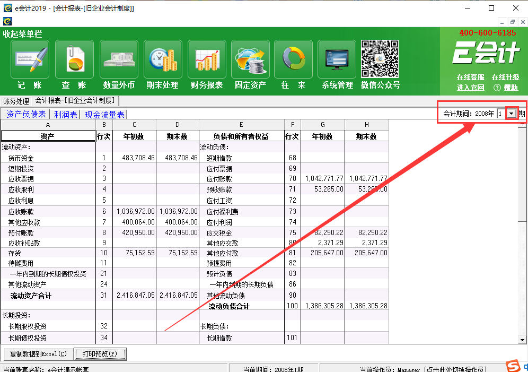Open the 往来 receivables and payables icon
528x372 pixels.
coord(293,59)
